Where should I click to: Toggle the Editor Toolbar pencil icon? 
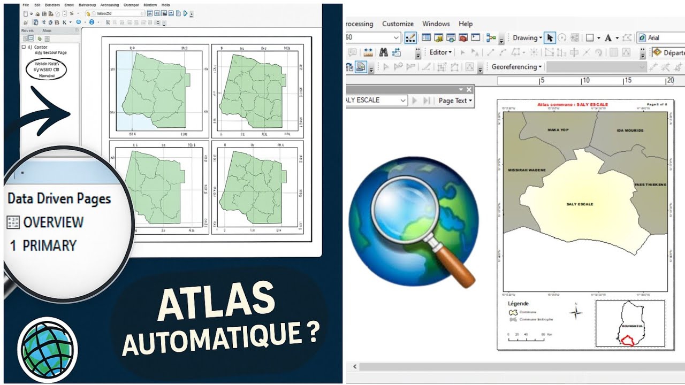410,38
